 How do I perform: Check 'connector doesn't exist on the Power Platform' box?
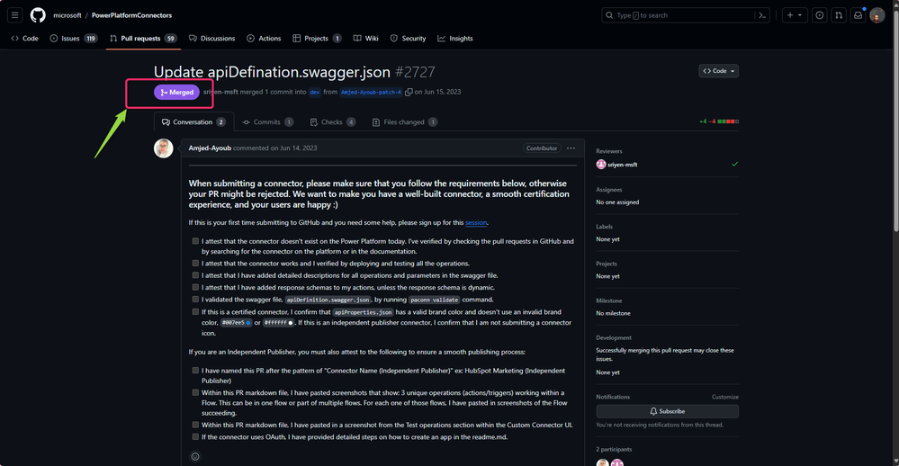click(195, 241)
